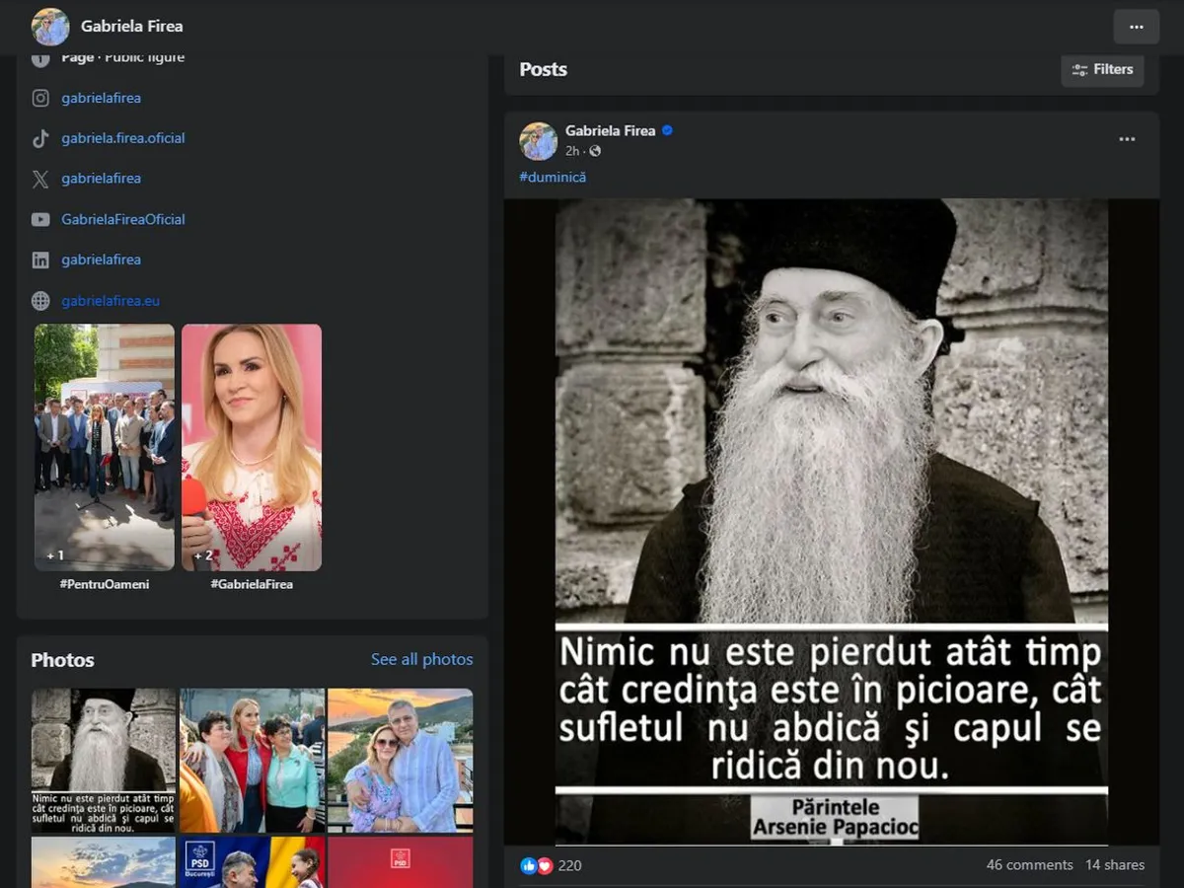Click the X icon beside gabrielafirea
1184x888 pixels.
[x=40, y=179]
